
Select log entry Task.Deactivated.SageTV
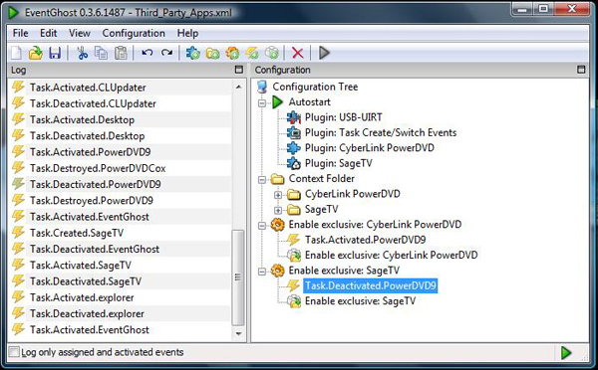point(86,281)
